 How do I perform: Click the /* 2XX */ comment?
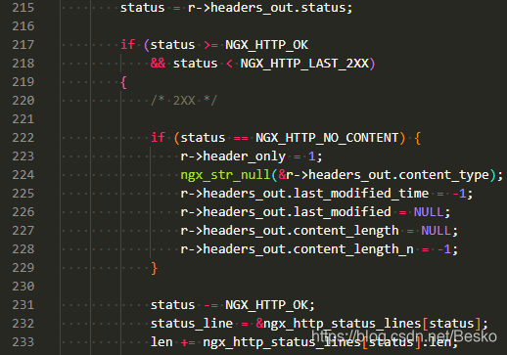184,101
